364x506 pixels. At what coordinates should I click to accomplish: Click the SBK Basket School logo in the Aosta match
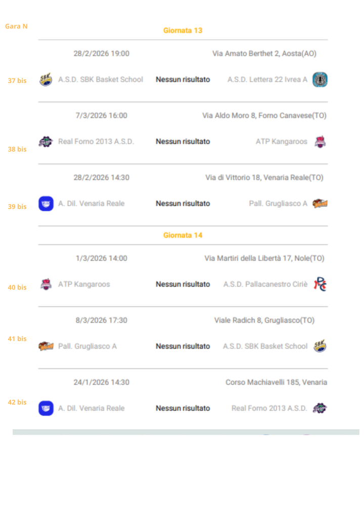pyautogui.click(x=45, y=79)
